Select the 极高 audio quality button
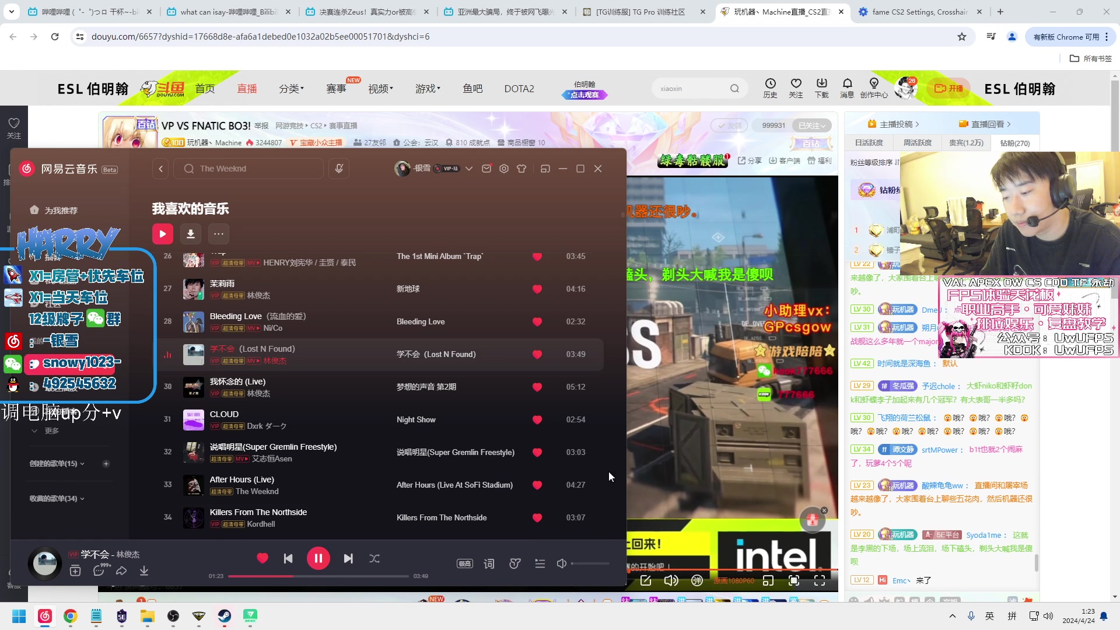 click(465, 563)
